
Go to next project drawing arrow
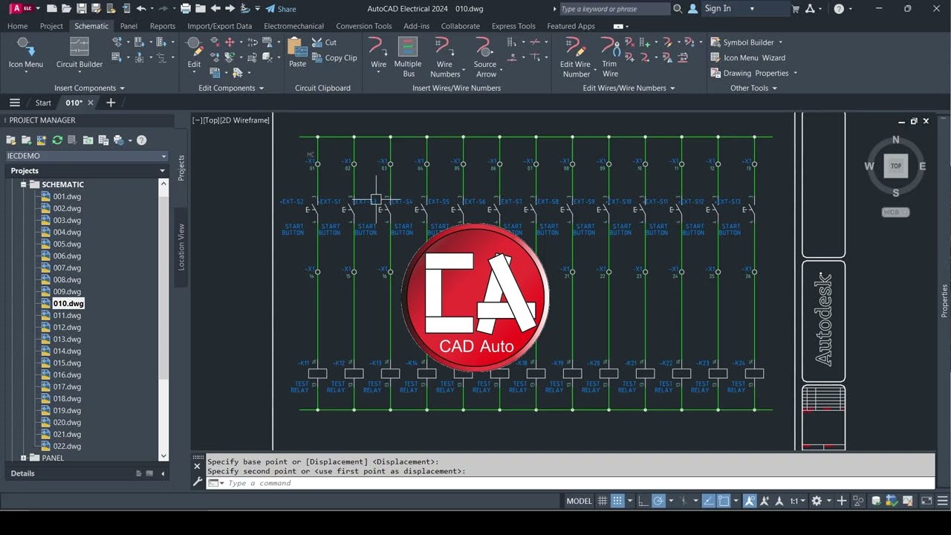pos(230,9)
